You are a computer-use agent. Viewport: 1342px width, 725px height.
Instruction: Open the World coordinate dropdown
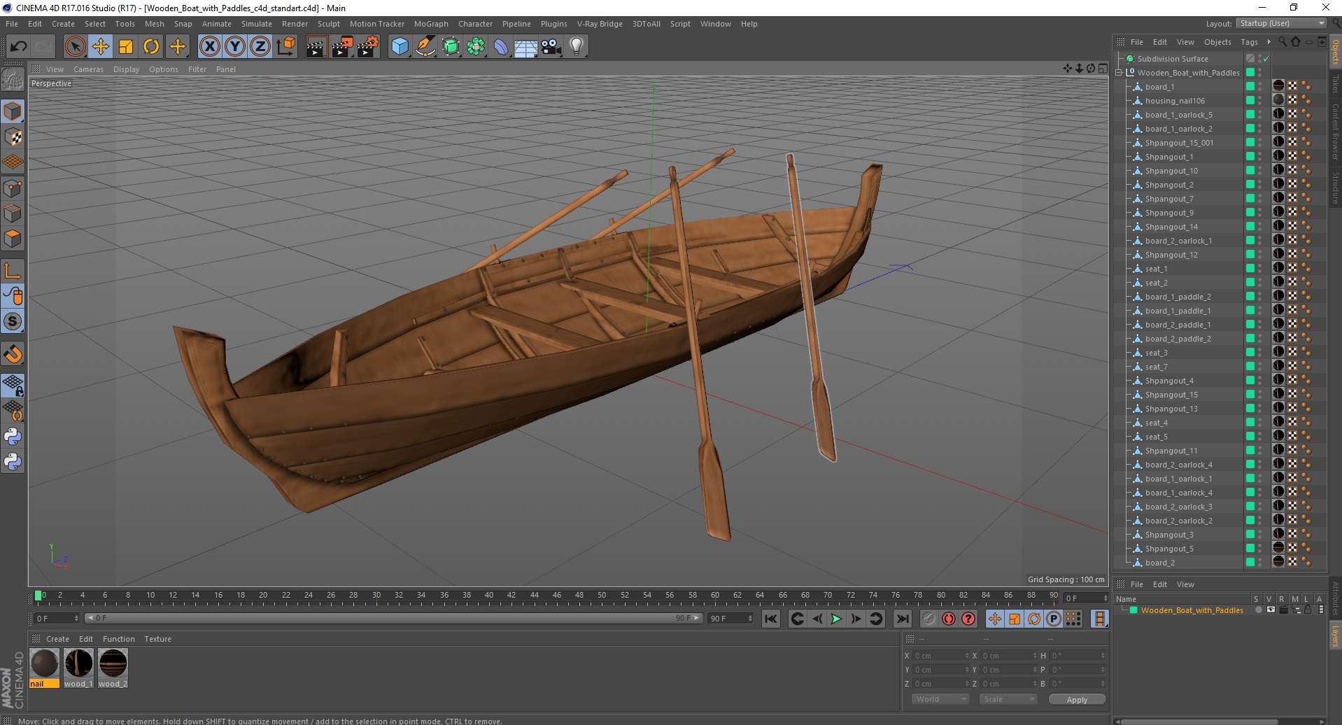tap(940, 699)
